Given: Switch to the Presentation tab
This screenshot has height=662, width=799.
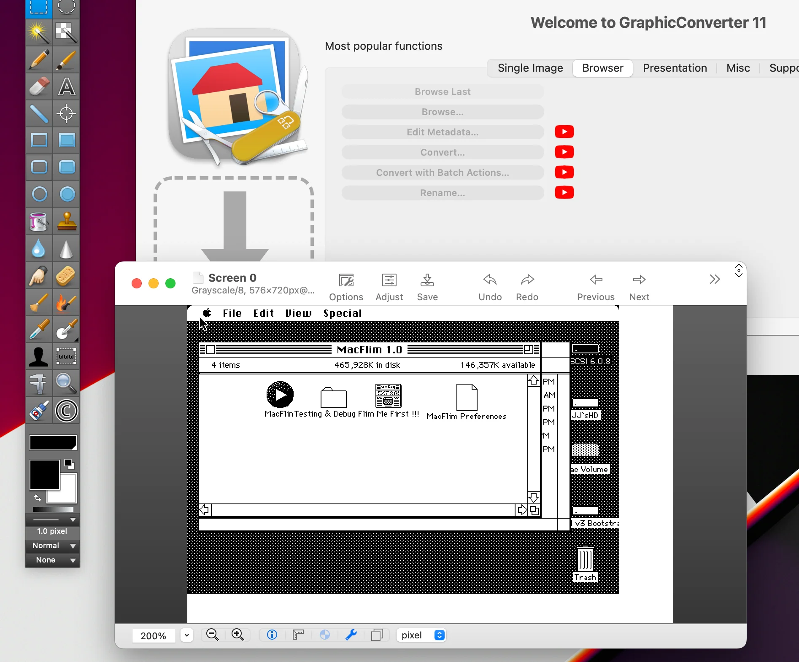Looking at the screenshot, I should (675, 68).
